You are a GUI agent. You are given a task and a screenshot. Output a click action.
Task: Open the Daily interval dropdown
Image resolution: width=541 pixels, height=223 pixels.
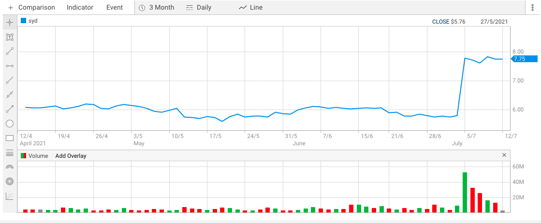click(204, 8)
